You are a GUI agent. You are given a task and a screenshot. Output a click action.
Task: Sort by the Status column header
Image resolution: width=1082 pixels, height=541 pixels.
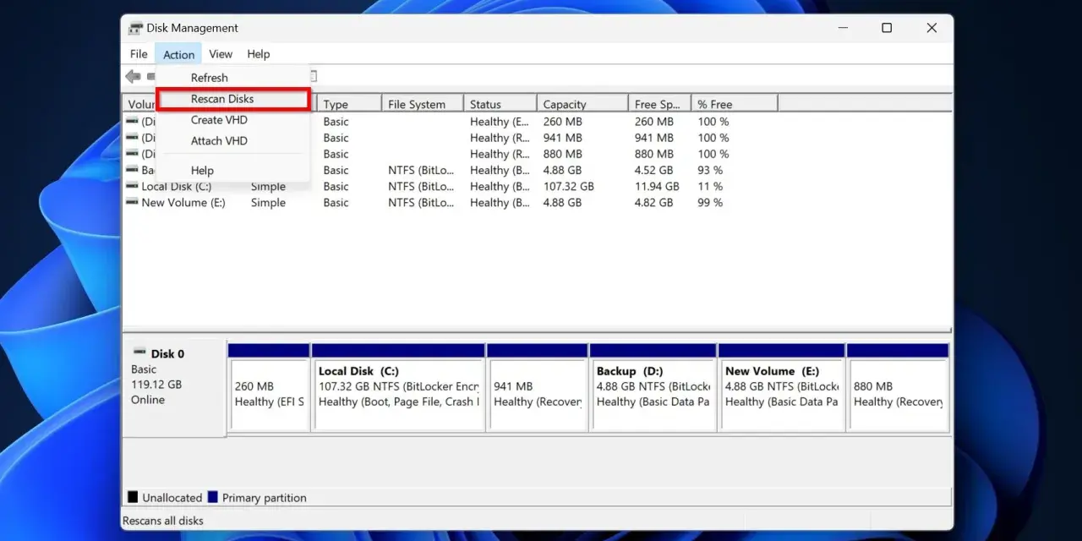(500, 104)
